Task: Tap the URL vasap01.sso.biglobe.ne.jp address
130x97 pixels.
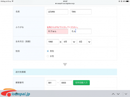Action: [x=66, y=4]
